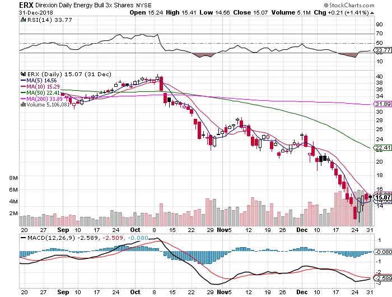Click the -0.080 histogram tag on right axis

(x=383, y=252)
